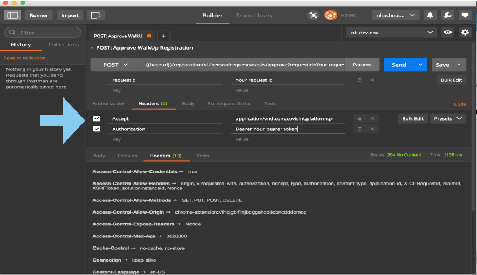This screenshot has height=275, width=477.
Task: Open a new window via toolbar icon
Action: click(x=96, y=15)
